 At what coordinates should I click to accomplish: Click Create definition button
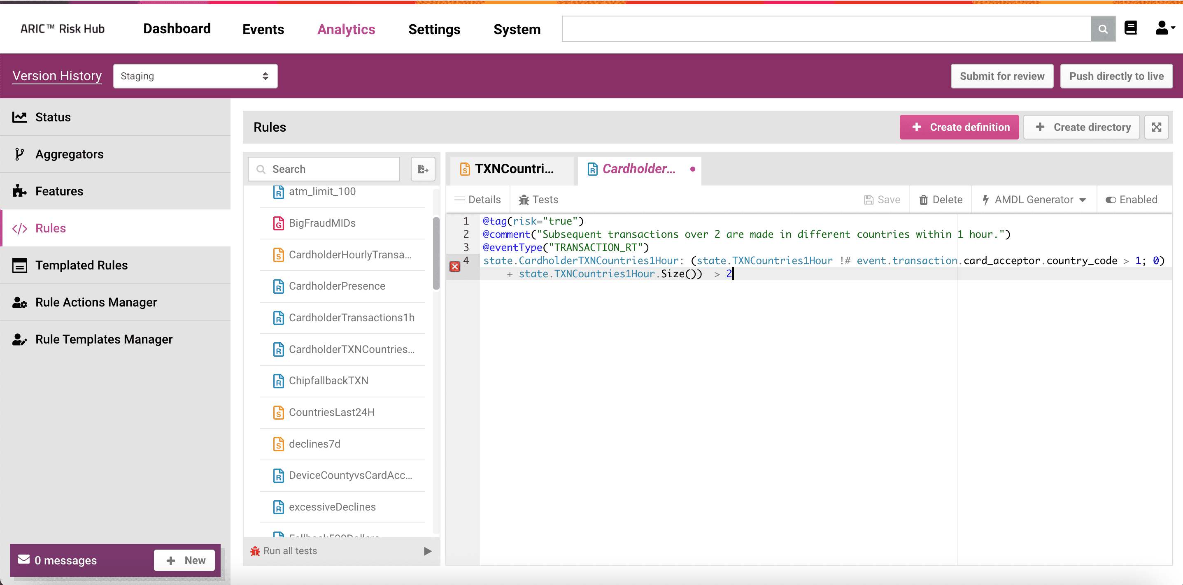click(x=959, y=127)
